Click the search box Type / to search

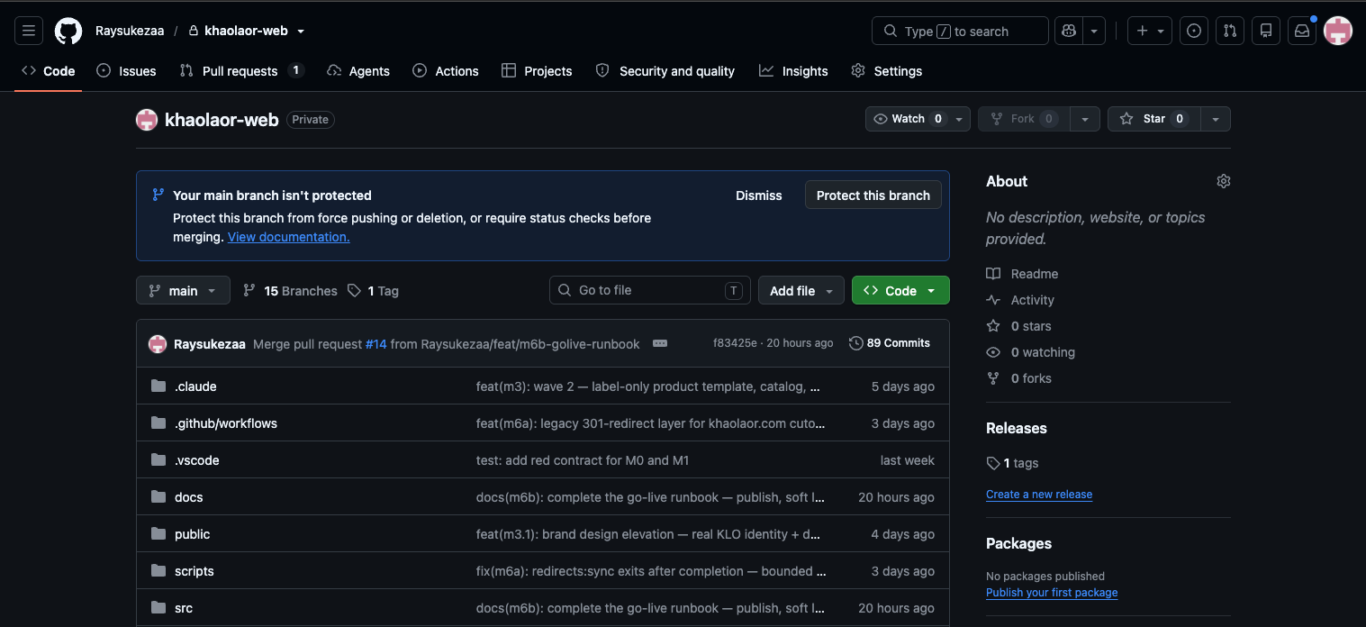tap(960, 31)
